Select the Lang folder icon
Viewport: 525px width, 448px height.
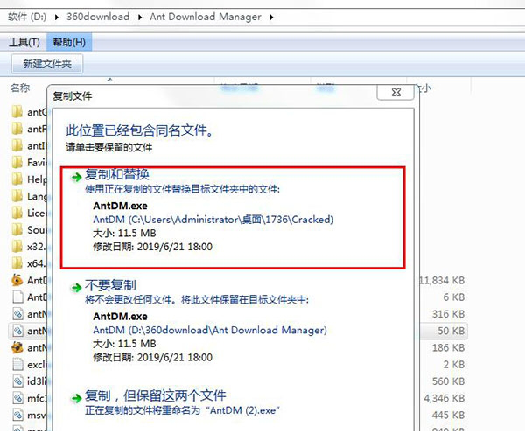[17, 196]
